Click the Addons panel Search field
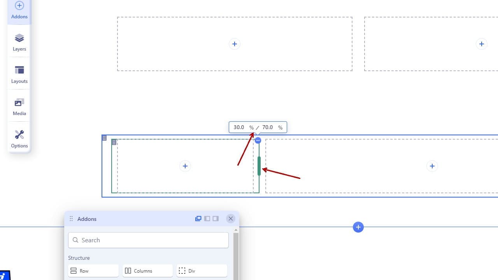 pos(148,240)
